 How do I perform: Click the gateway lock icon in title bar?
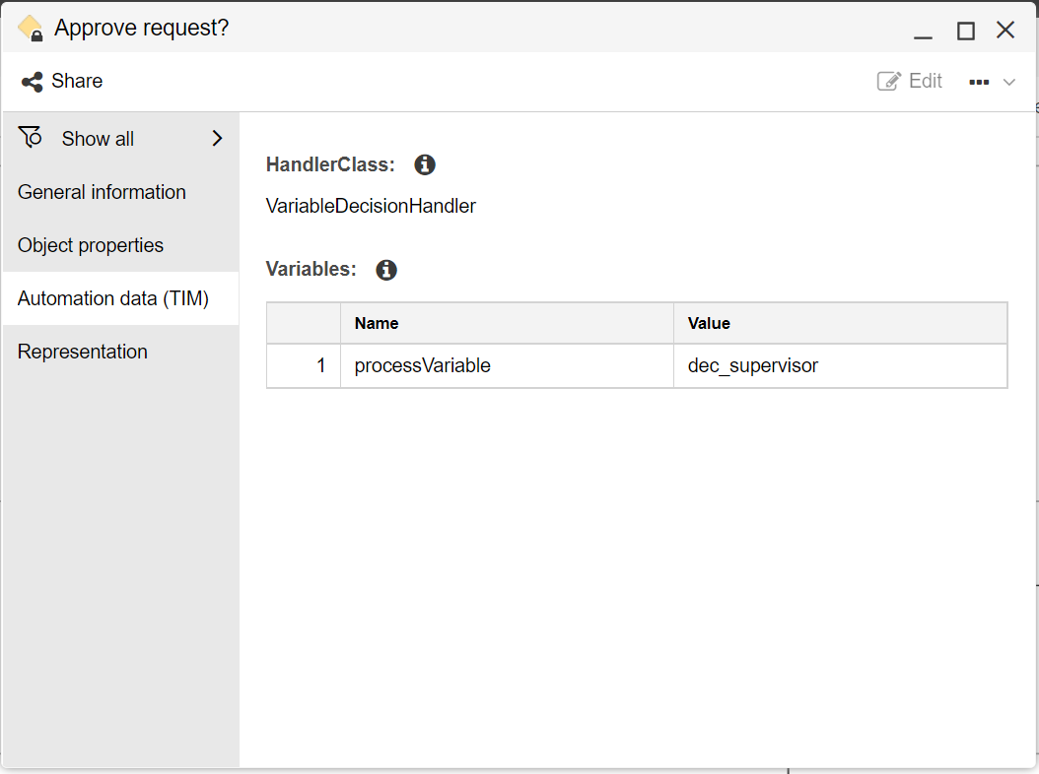click(x=31, y=29)
